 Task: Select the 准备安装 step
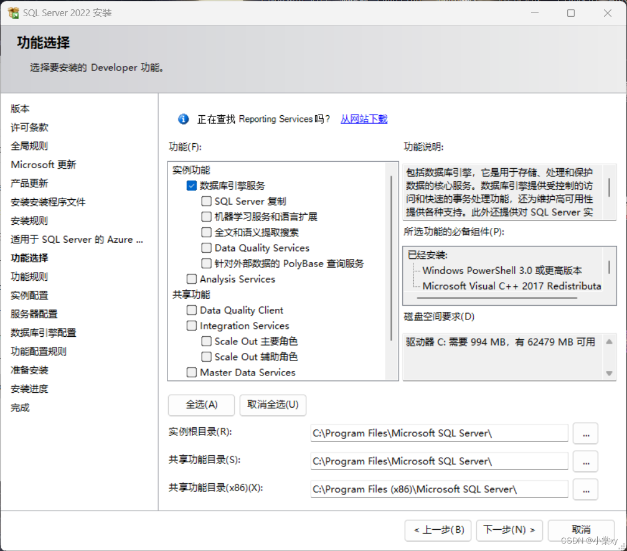click(29, 370)
